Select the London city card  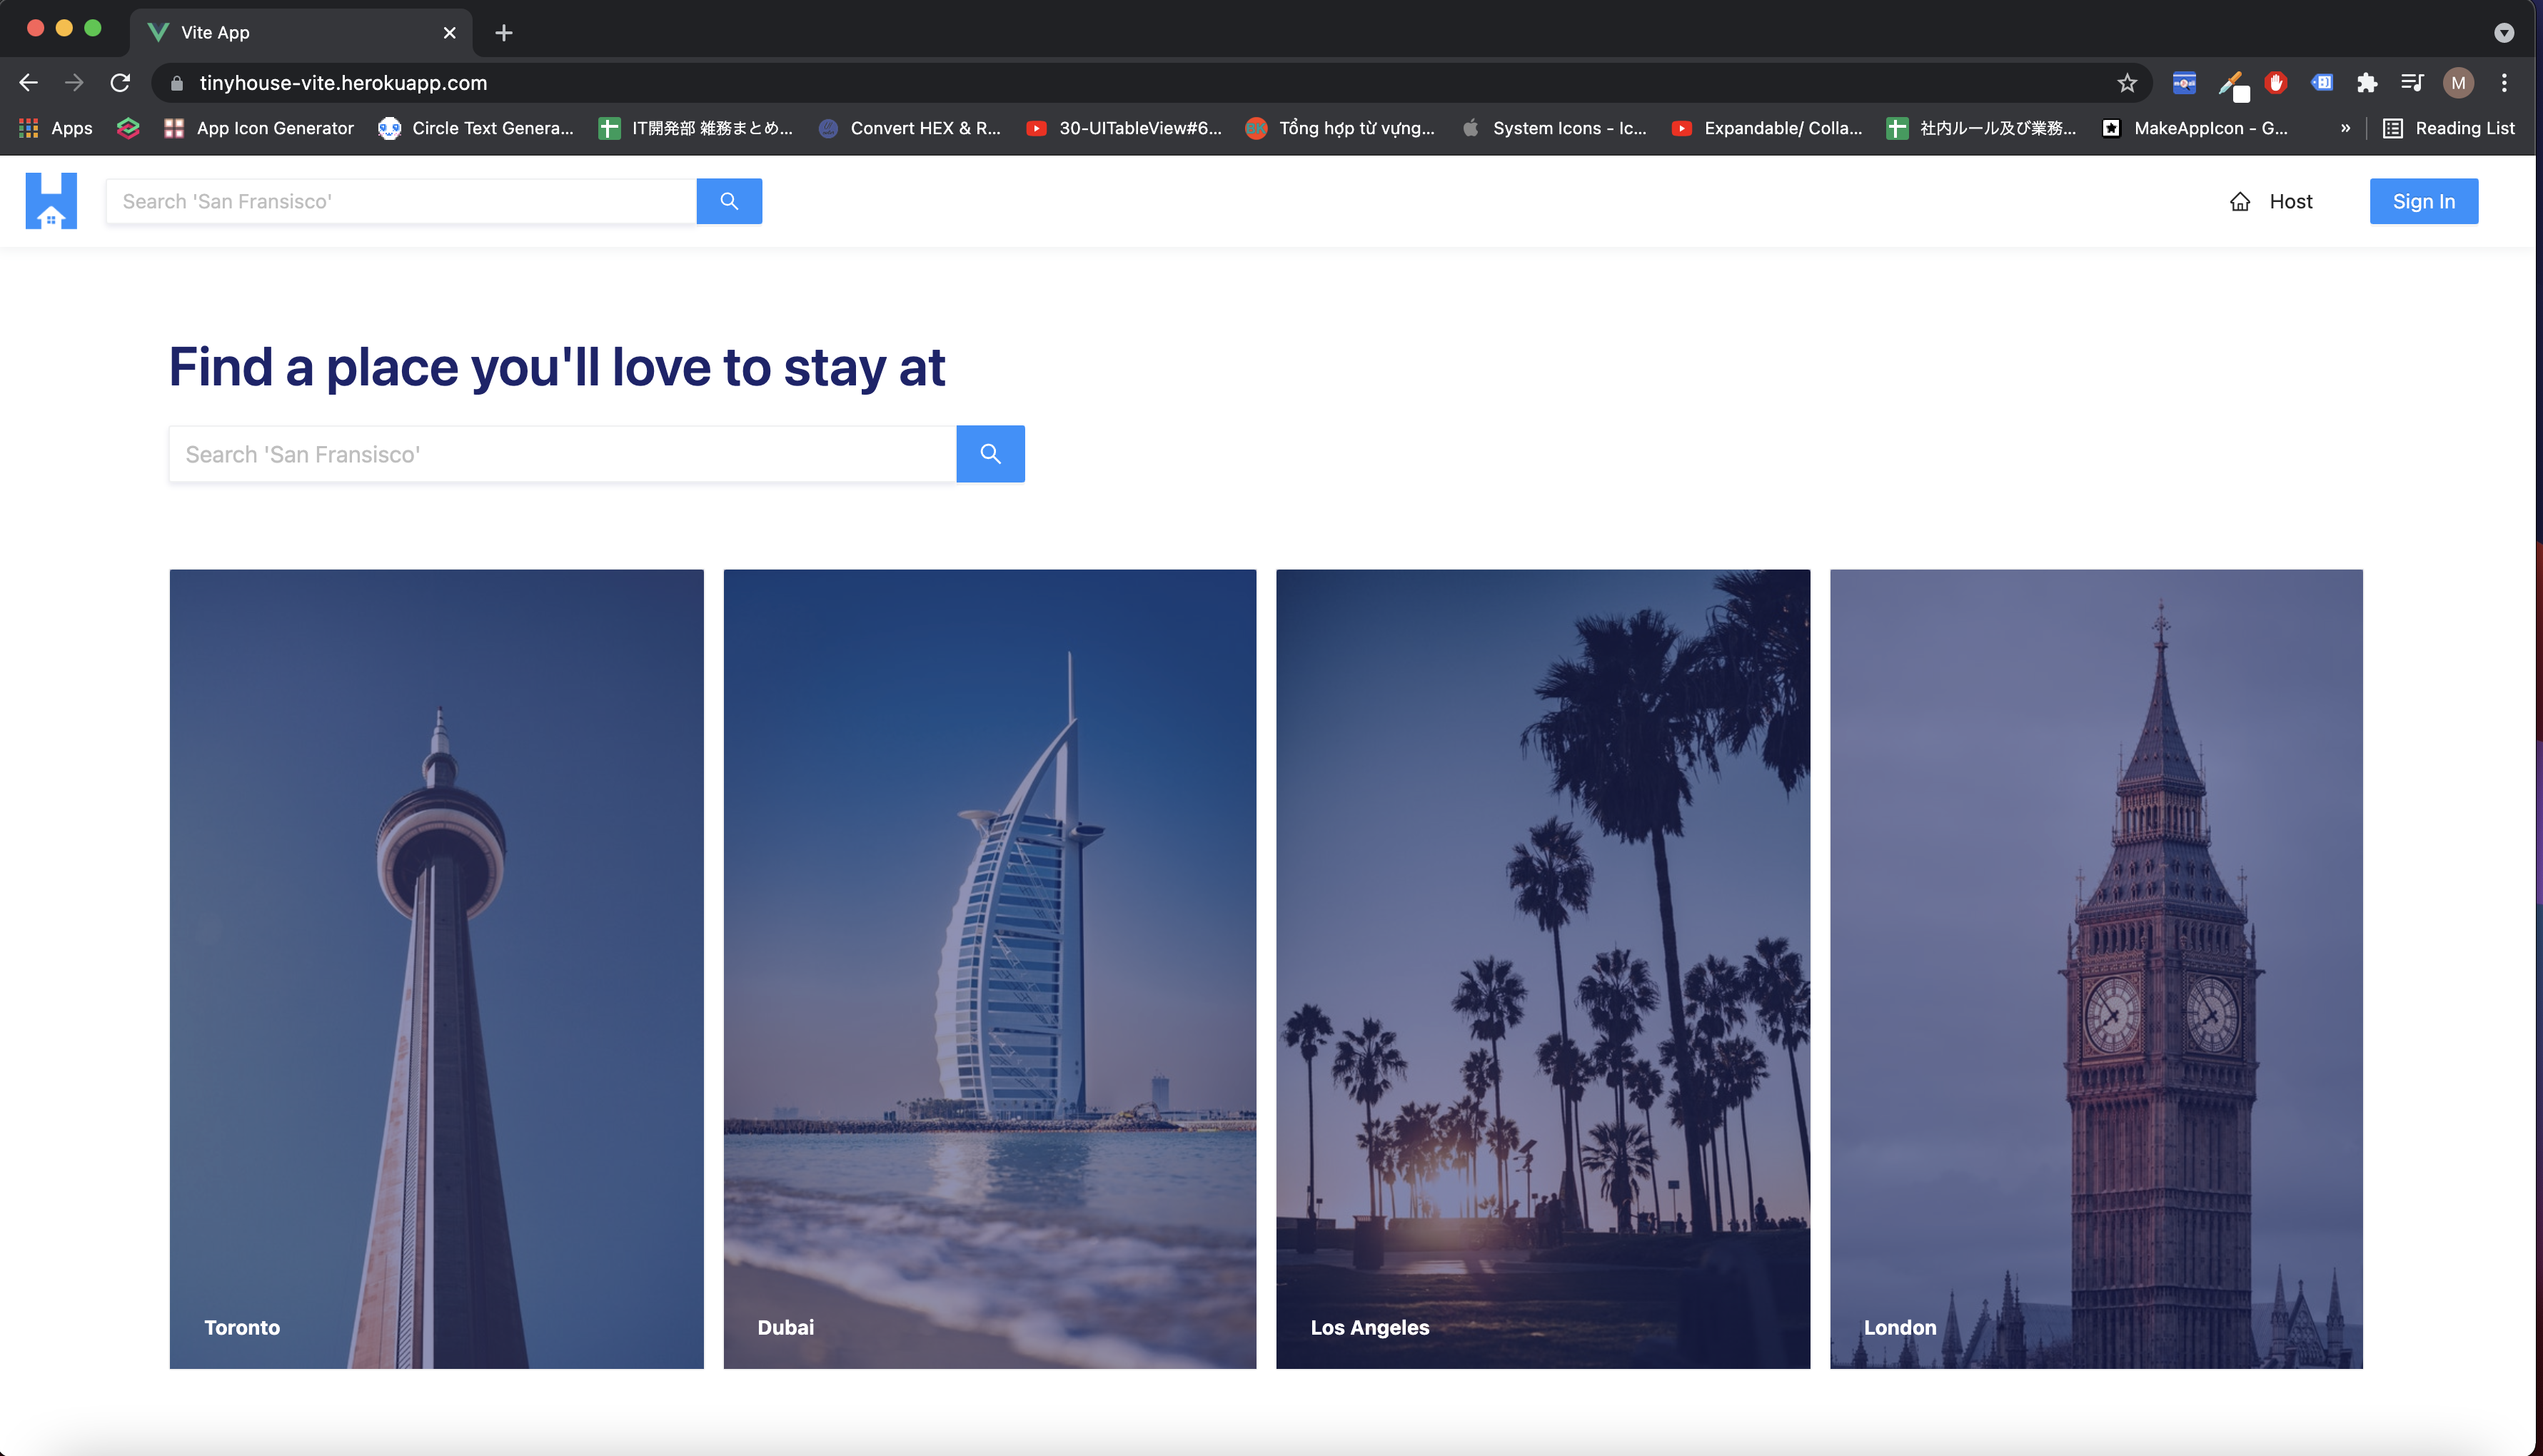(2096, 968)
